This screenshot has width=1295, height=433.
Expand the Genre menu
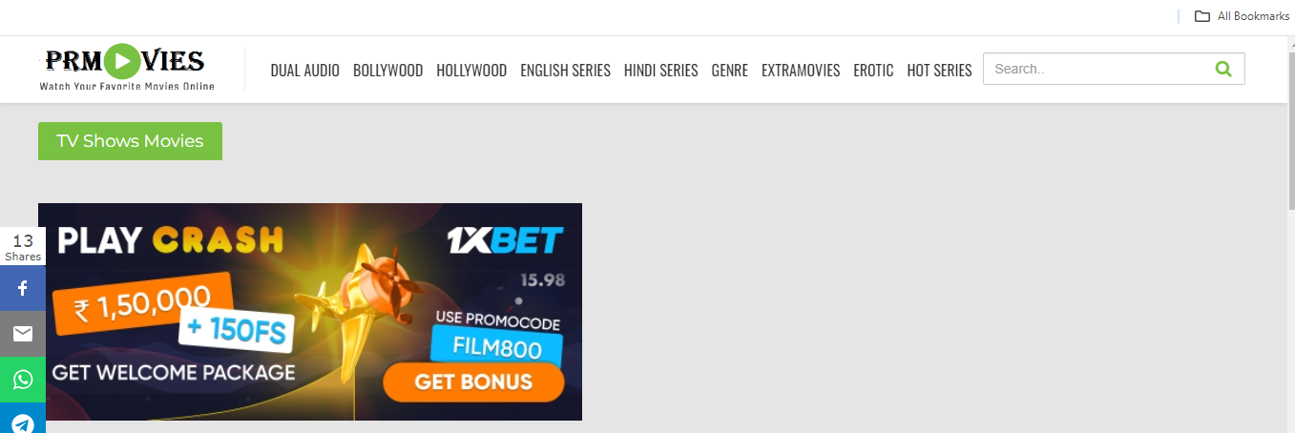(x=729, y=71)
